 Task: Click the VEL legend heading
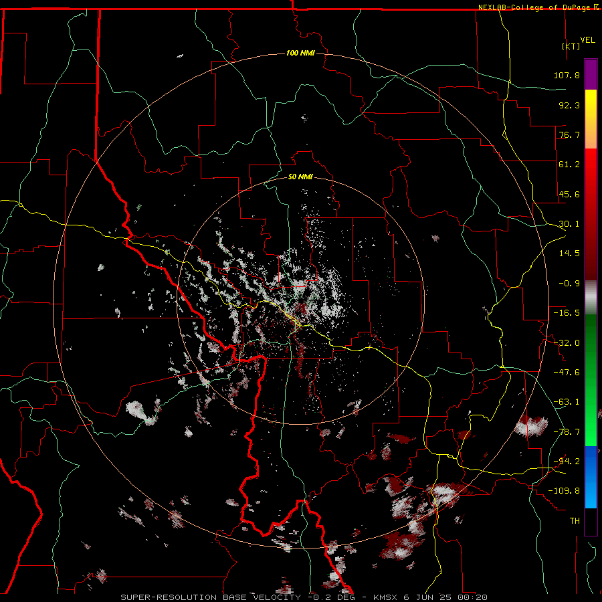pyautogui.click(x=587, y=40)
